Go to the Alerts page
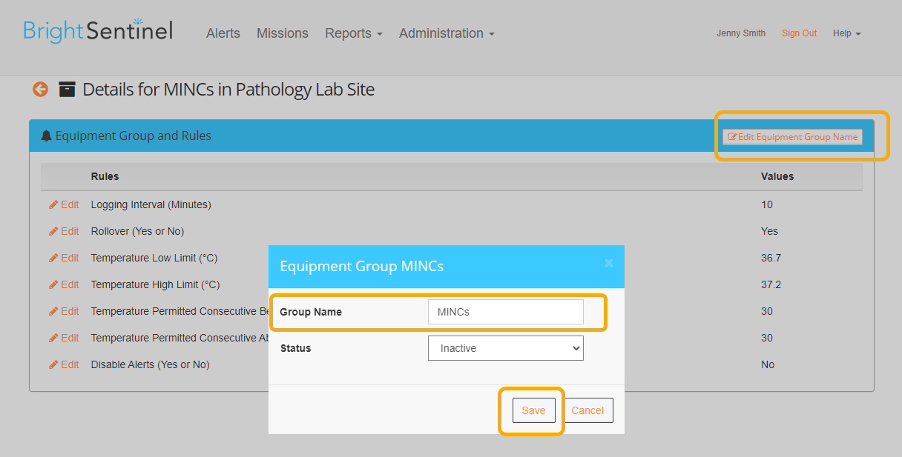Image resolution: width=902 pixels, height=457 pixels. [x=223, y=33]
